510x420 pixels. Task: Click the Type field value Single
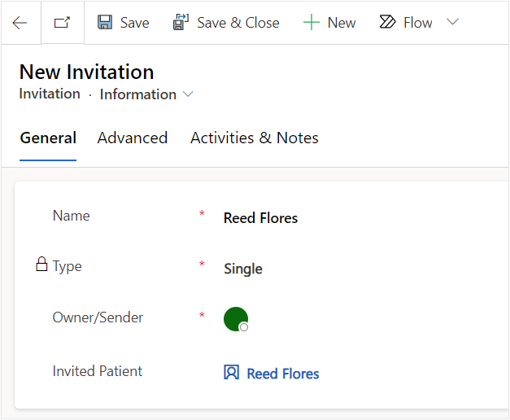point(243,269)
